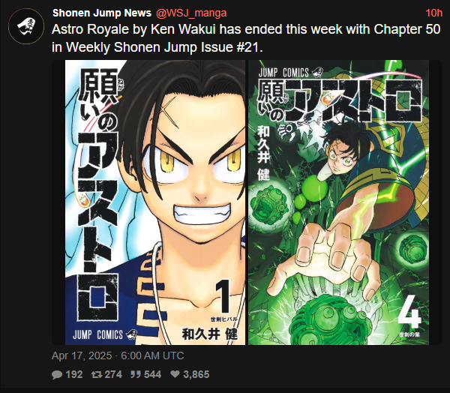
Task: Open the Apr 17, 2025 date permalink
Action: pyautogui.click(x=118, y=355)
